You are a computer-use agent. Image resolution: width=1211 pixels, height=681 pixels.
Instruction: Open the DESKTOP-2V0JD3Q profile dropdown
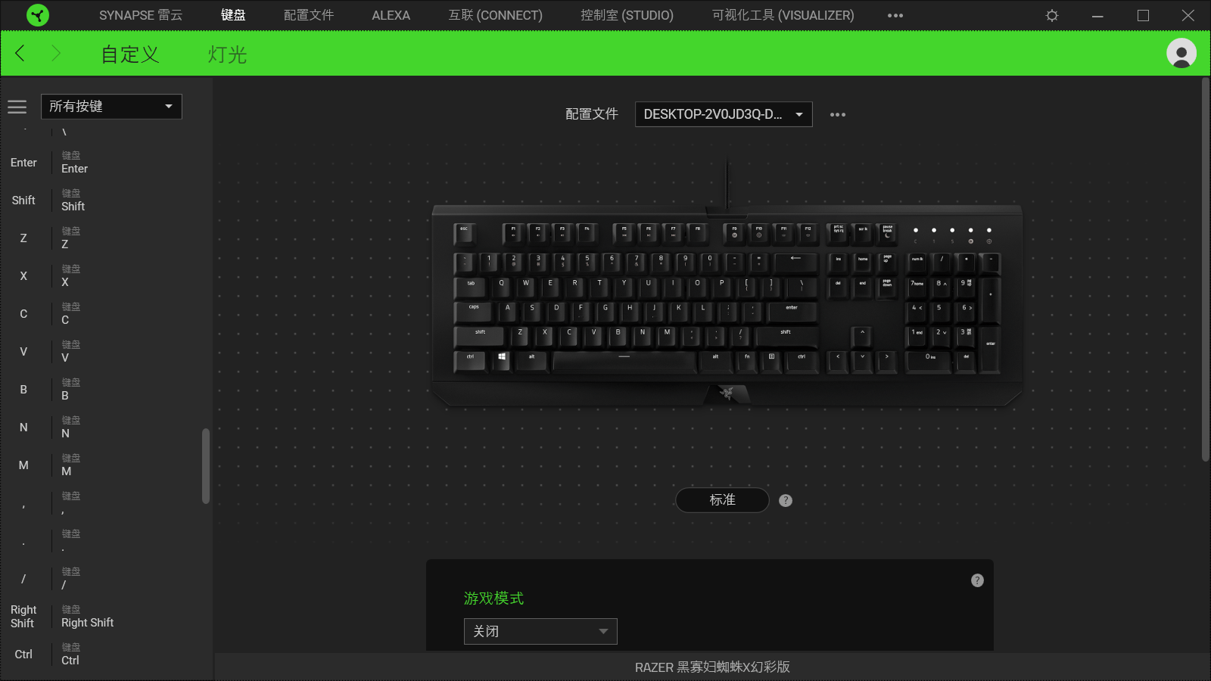click(x=724, y=114)
